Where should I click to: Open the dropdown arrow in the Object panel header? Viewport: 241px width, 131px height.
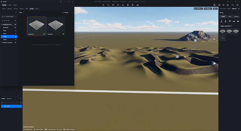(20, 99)
